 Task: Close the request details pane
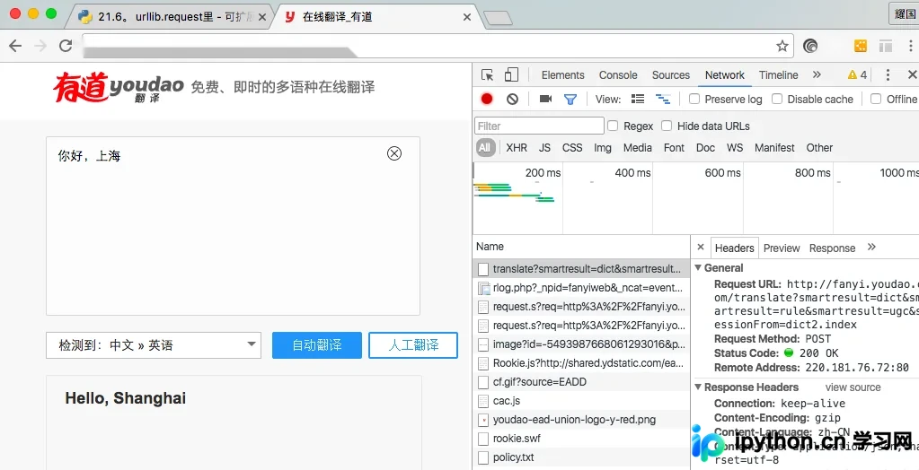pos(701,247)
